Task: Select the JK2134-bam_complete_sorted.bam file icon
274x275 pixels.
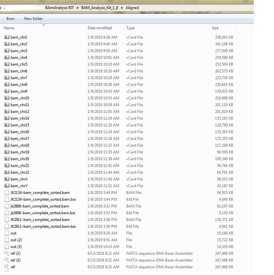Action: pos(7,192)
